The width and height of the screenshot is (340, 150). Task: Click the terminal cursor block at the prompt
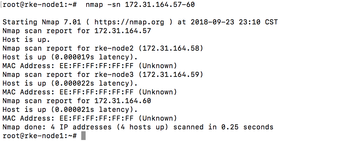pyautogui.click(x=83, y=136)
